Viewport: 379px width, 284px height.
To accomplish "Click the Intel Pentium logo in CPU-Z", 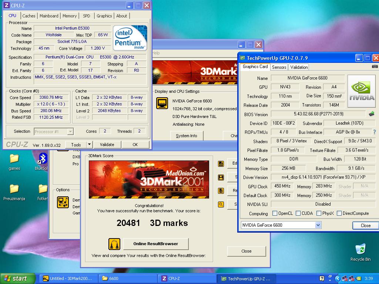I will 130,38.
